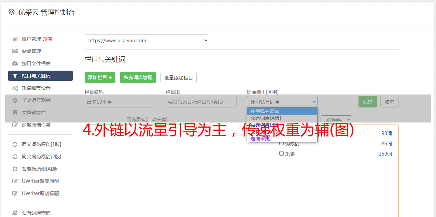Choose 定向采集 option in dropdown list
Viewport: 436px width, 217px height.
282,139
